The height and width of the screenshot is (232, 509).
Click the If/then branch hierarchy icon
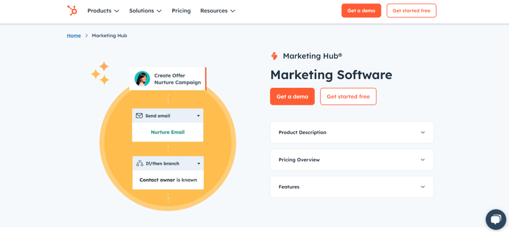click(x=140, y=163)
